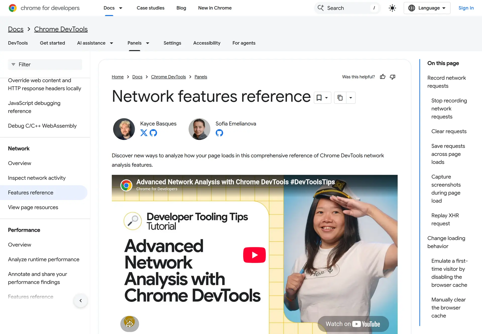Click the video's Chrome channel logo
Viewport: 482px width, 334px height.
pos(126,185)
